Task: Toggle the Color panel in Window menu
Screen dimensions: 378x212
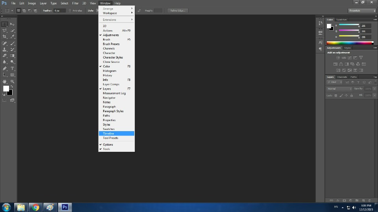Action: click(x=117, y=66)
